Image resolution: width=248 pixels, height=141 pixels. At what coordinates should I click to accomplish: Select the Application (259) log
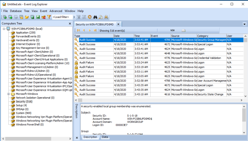coord(26,33)
